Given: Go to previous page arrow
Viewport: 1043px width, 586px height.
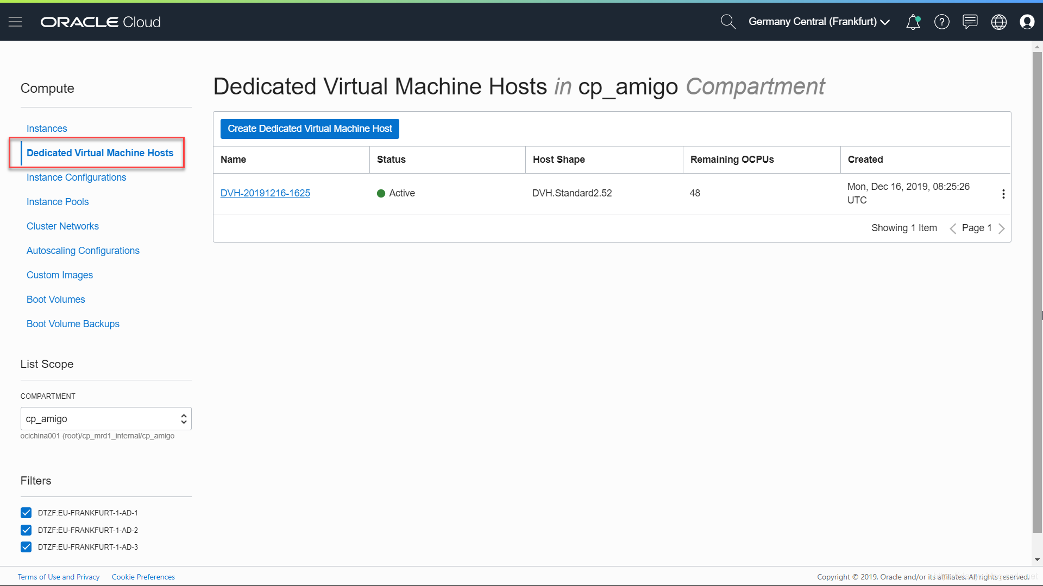Looking at the screenshot, I should (953, 228).
